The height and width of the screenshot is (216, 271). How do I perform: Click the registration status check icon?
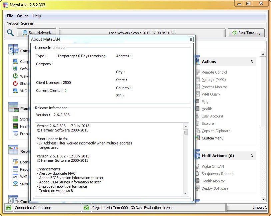pos(86,207)
